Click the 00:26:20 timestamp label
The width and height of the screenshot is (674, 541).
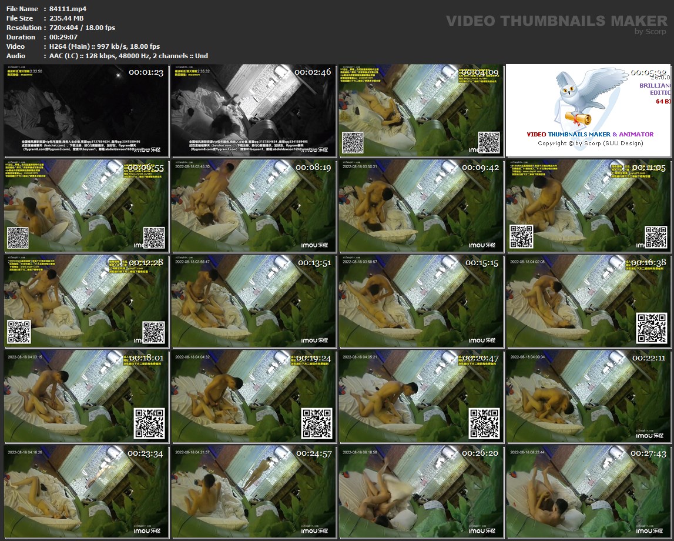point(481,453)
